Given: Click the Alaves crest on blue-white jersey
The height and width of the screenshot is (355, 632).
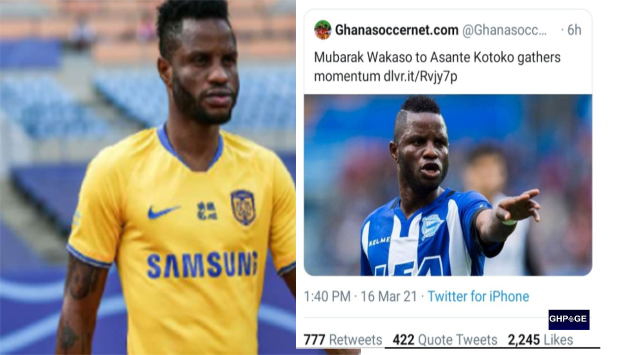Looking at the screenshot, I should pos(433,227).
